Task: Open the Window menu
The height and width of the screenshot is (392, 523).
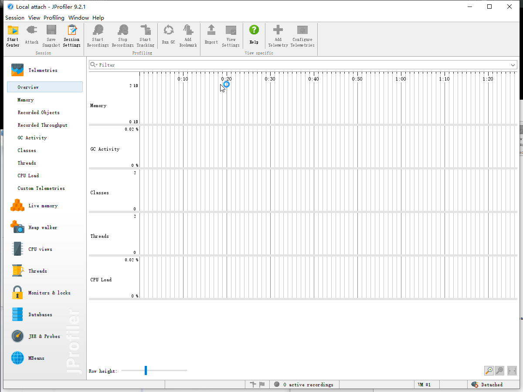Action: click(x=78, y=18)
